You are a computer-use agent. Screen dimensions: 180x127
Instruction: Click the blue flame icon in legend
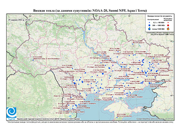tap(150, 29)
